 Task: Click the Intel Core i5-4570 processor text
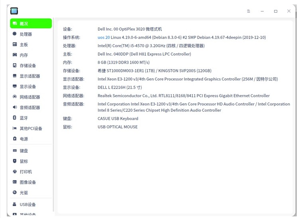151,46
